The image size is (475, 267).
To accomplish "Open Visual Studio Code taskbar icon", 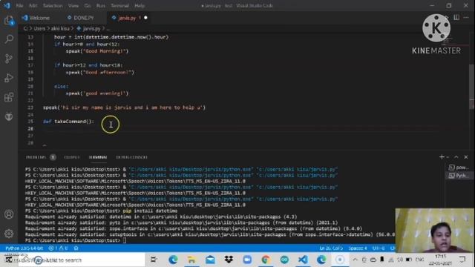I will coord(303,260).
